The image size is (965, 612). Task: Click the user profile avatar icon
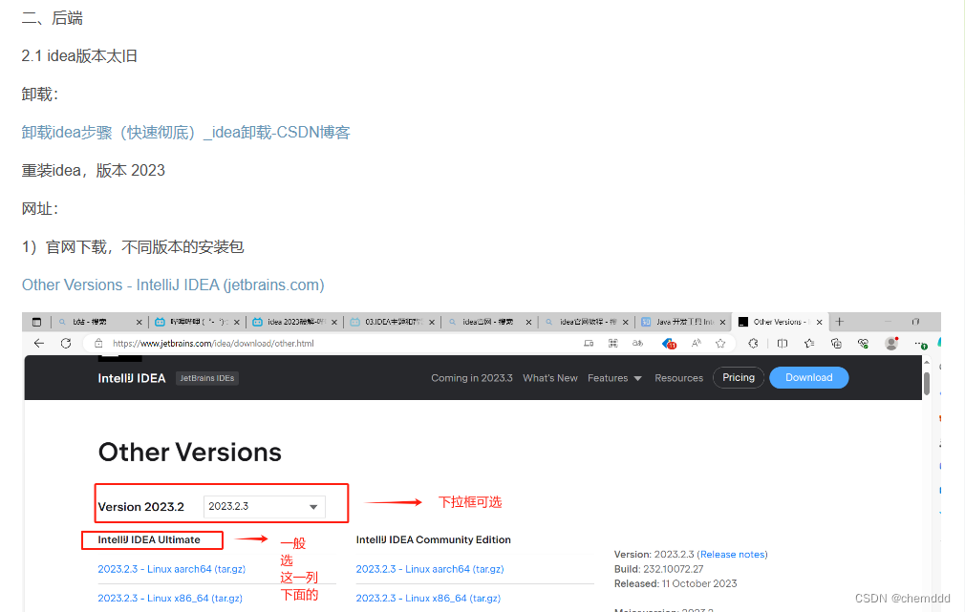pyautogui.click(x=891, y=343)
